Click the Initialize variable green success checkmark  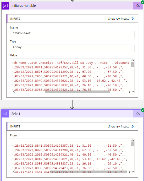point(142,2)
